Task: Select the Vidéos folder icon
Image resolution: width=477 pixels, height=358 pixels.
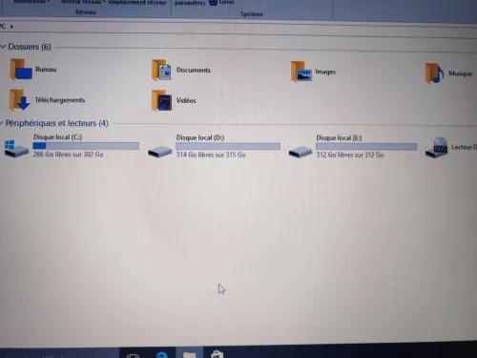Action: tap(161, 101)
